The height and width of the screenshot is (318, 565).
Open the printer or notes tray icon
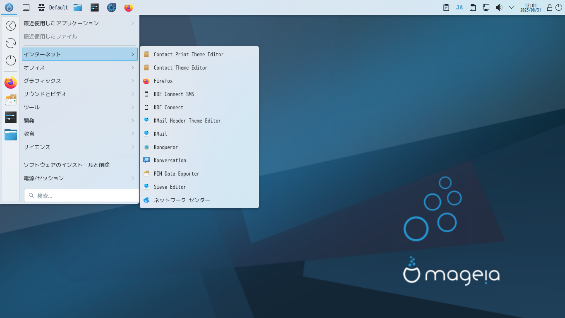[473, 7]
